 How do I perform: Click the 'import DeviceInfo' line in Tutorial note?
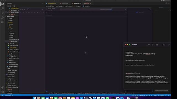pyautogui.click(x=140, y=65)
